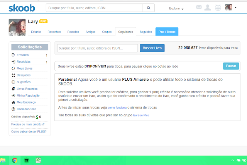Open the envelope messages icon
Viewport: 247px width, 165px height.
click(199, 7)
